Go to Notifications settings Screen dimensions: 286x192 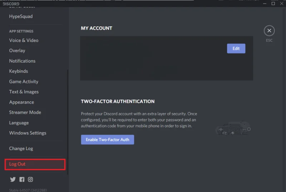22,61
